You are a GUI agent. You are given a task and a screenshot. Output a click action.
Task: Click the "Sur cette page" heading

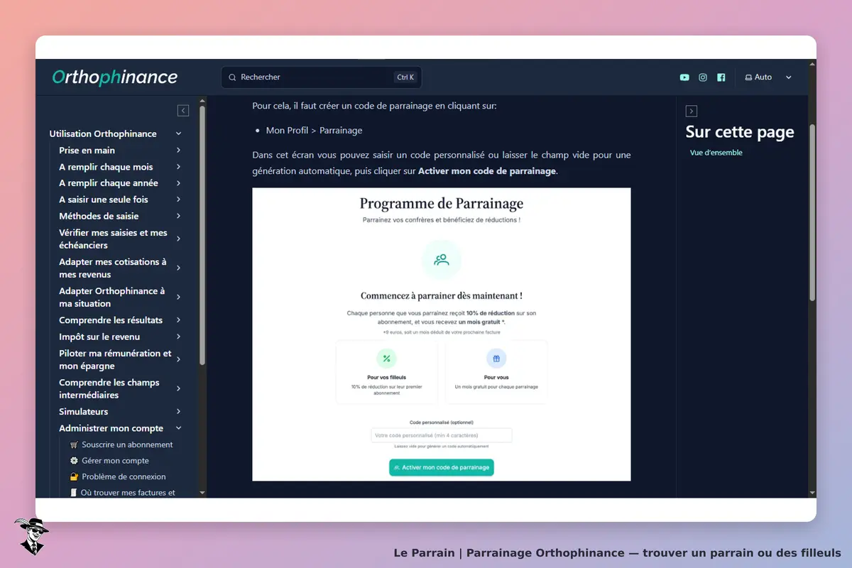click(x=740, y=132)
